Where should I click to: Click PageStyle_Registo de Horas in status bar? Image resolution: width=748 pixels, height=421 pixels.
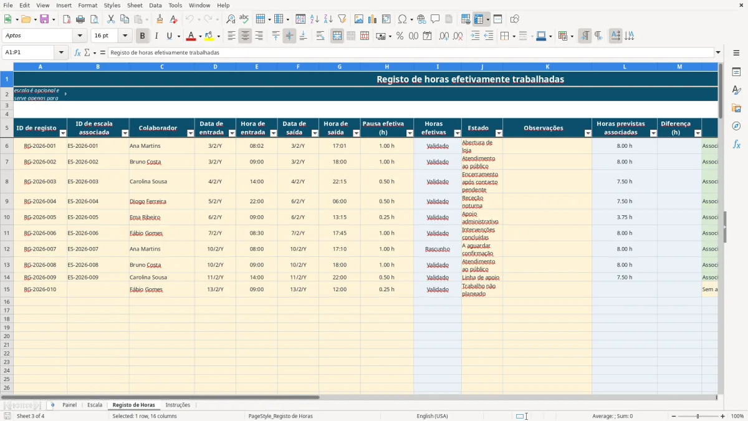pos(280,416)
